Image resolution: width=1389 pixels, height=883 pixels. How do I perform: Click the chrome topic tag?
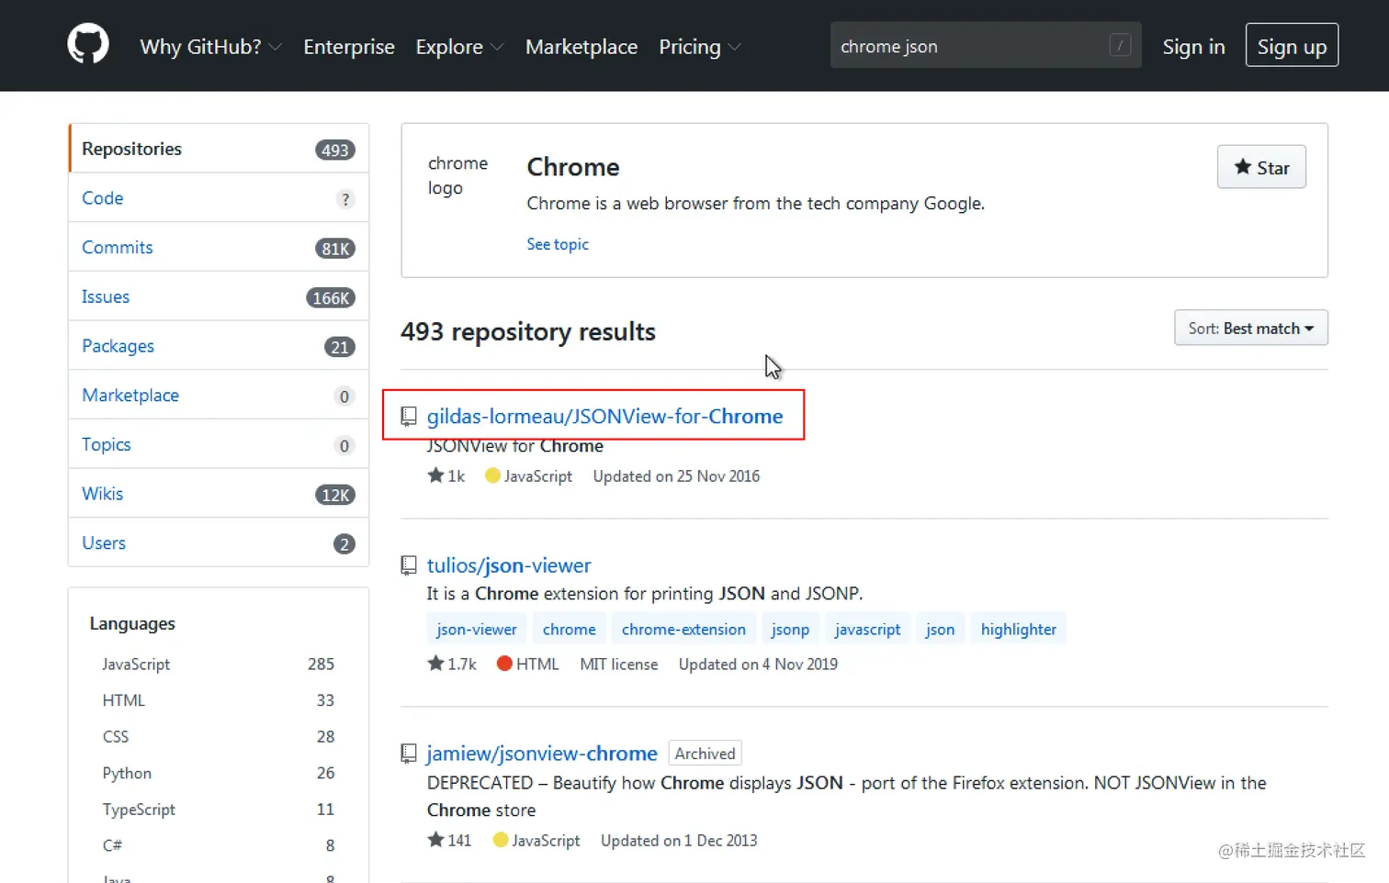click(569, 629)
